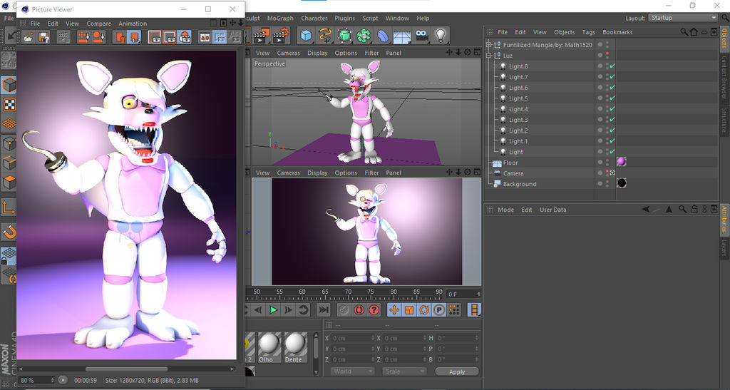The height and width of the screenshot is (390, 730).
Task: Switch to the Structure side tab
Action: tap(724, 120)
